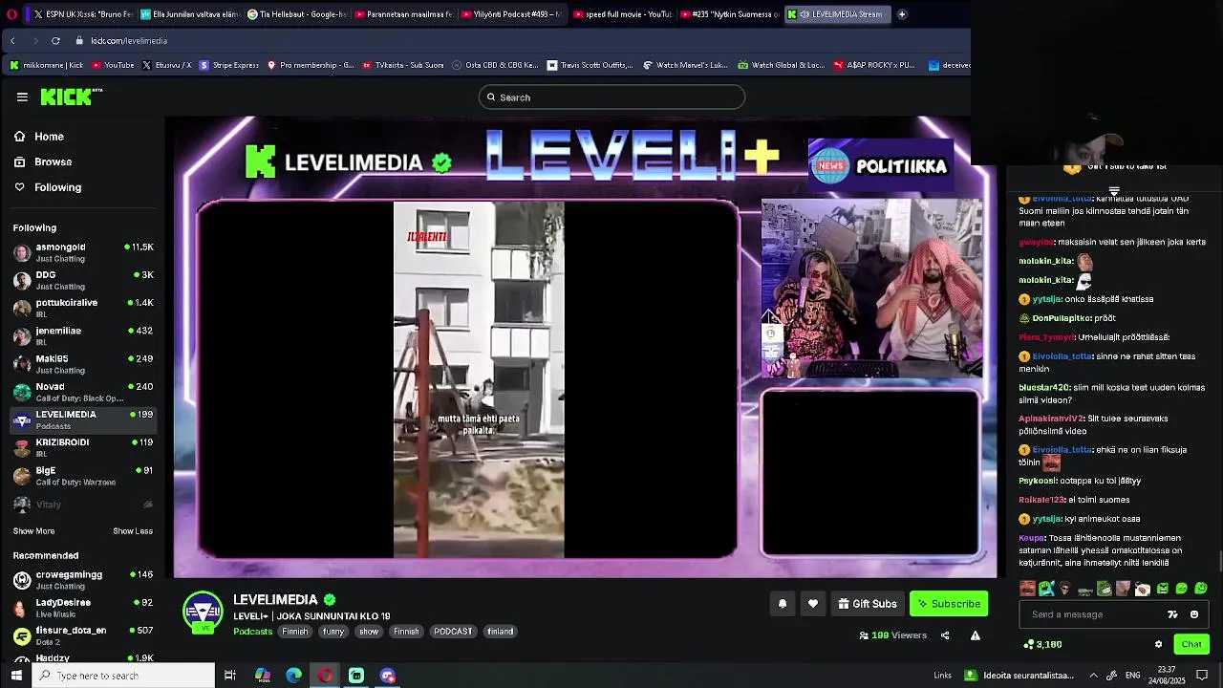Open crowegamingg in Recommended list

pyautogui.click(x=83, y=580)
